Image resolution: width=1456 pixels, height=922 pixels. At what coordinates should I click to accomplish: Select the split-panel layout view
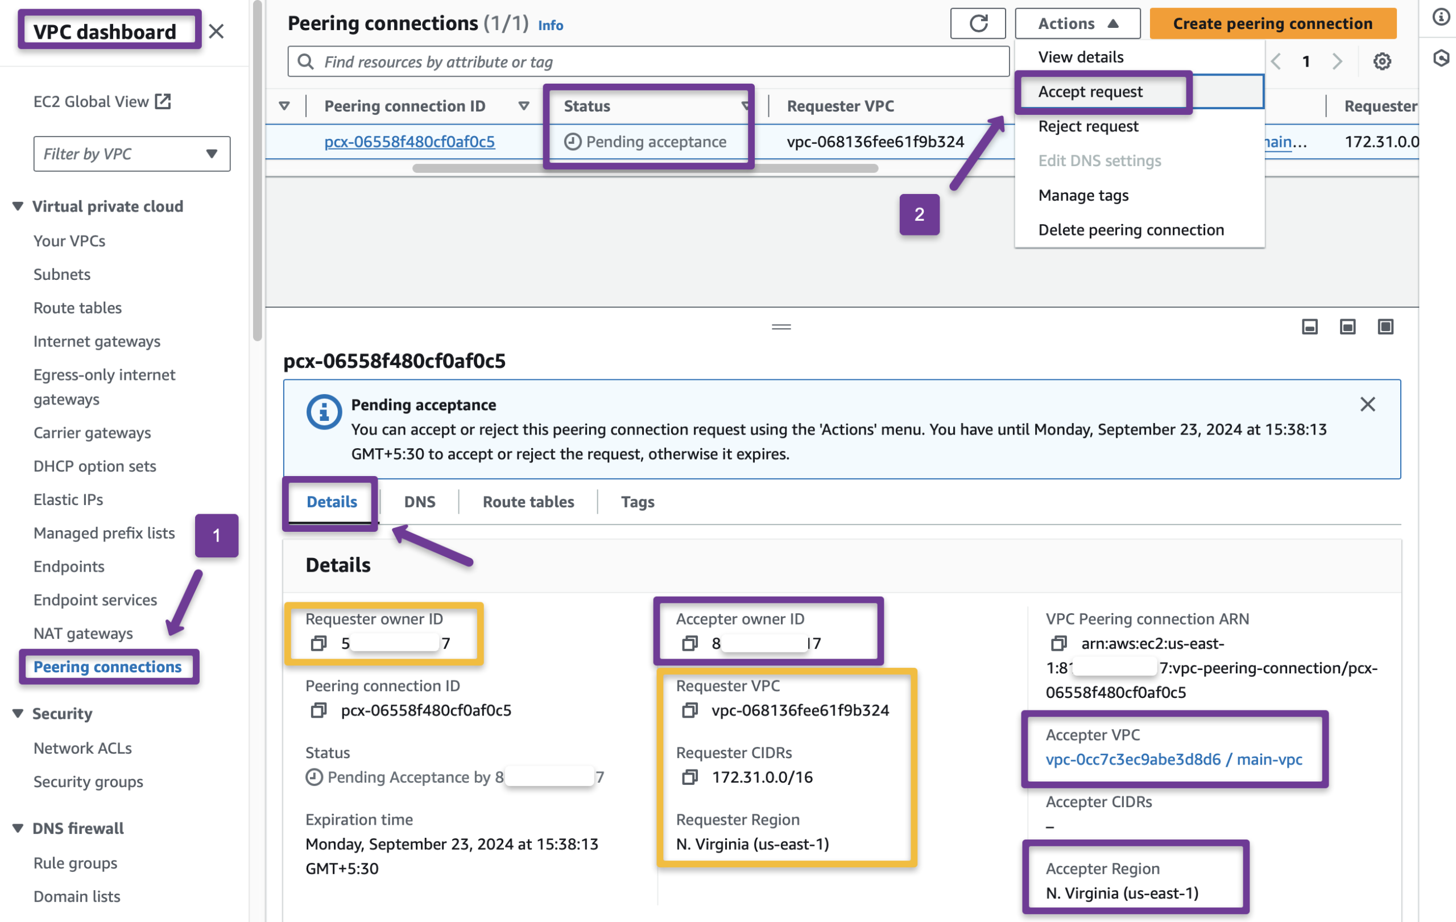point(1347,326)
